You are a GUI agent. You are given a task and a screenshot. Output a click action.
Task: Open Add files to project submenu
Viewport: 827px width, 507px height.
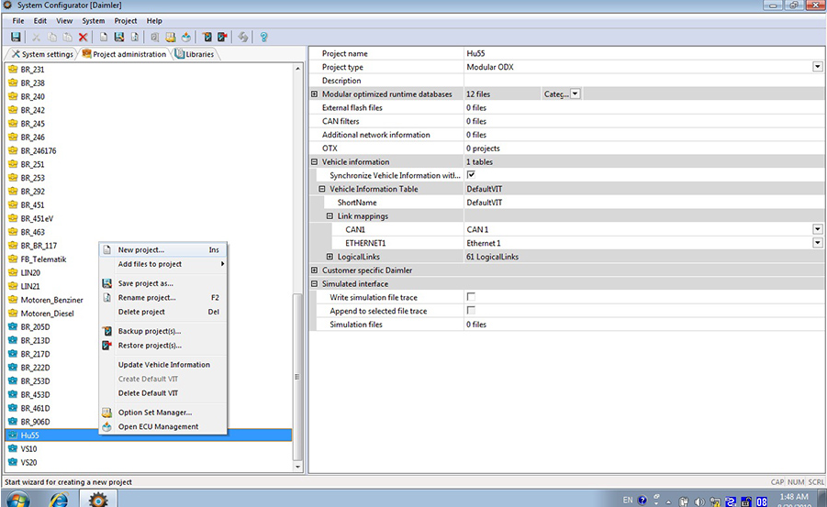click(163, 264)
